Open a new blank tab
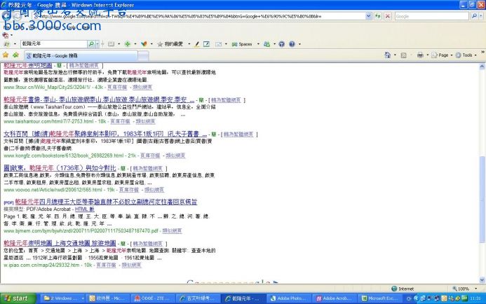Viewport: 486px width, 304px height. click(x=143, y=56)
